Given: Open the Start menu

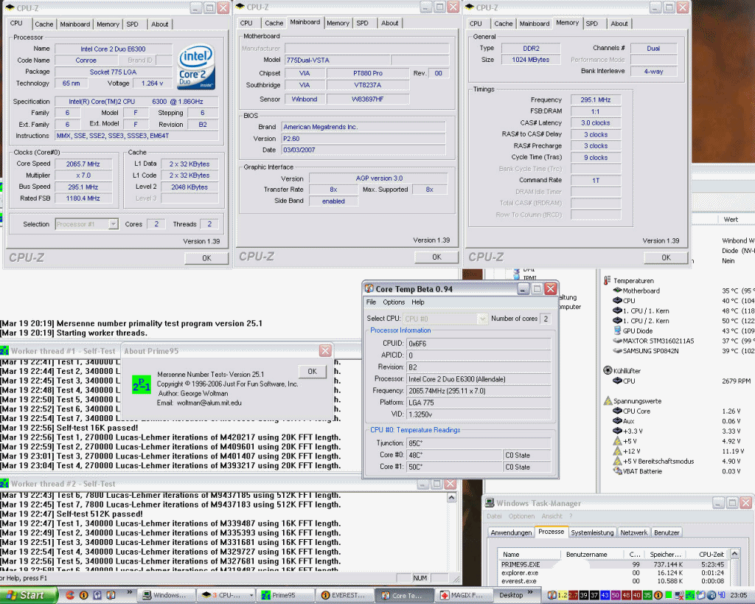Looking at the screenshot, I should (x=29, y=595).
